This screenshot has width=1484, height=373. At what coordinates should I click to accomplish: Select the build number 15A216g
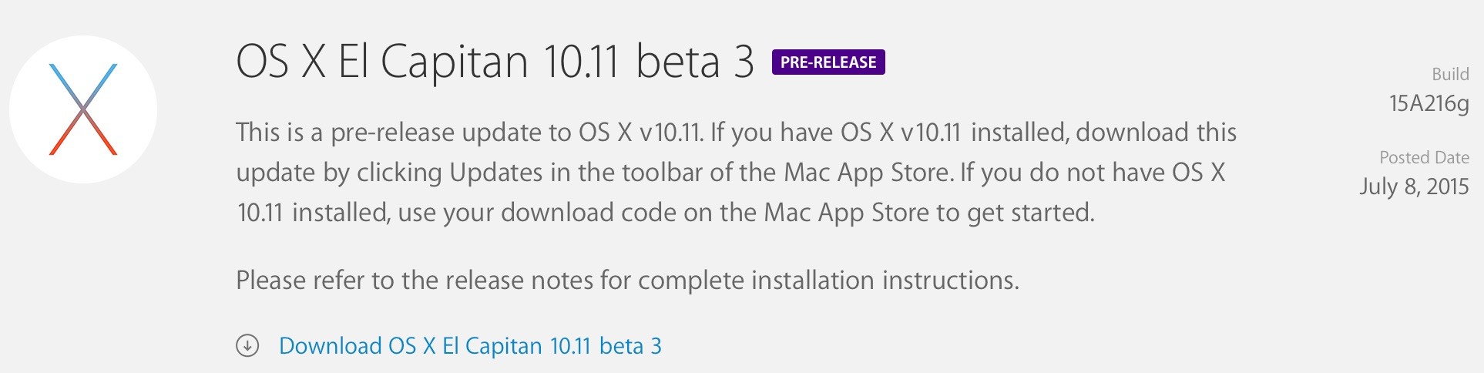point(1429,103)
